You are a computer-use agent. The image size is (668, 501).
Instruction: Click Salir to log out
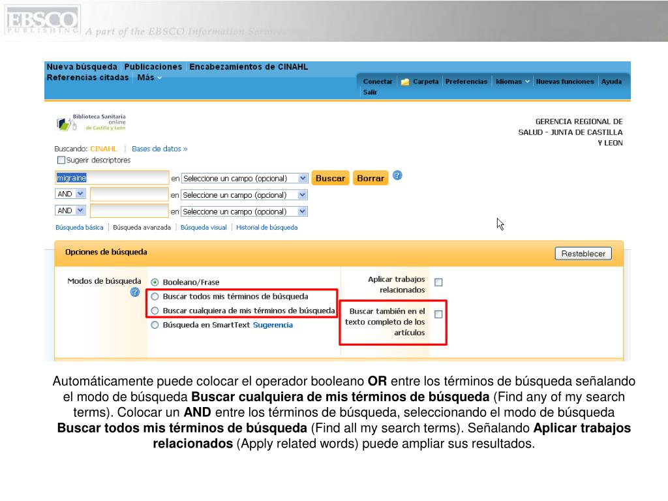click(370, 92)
